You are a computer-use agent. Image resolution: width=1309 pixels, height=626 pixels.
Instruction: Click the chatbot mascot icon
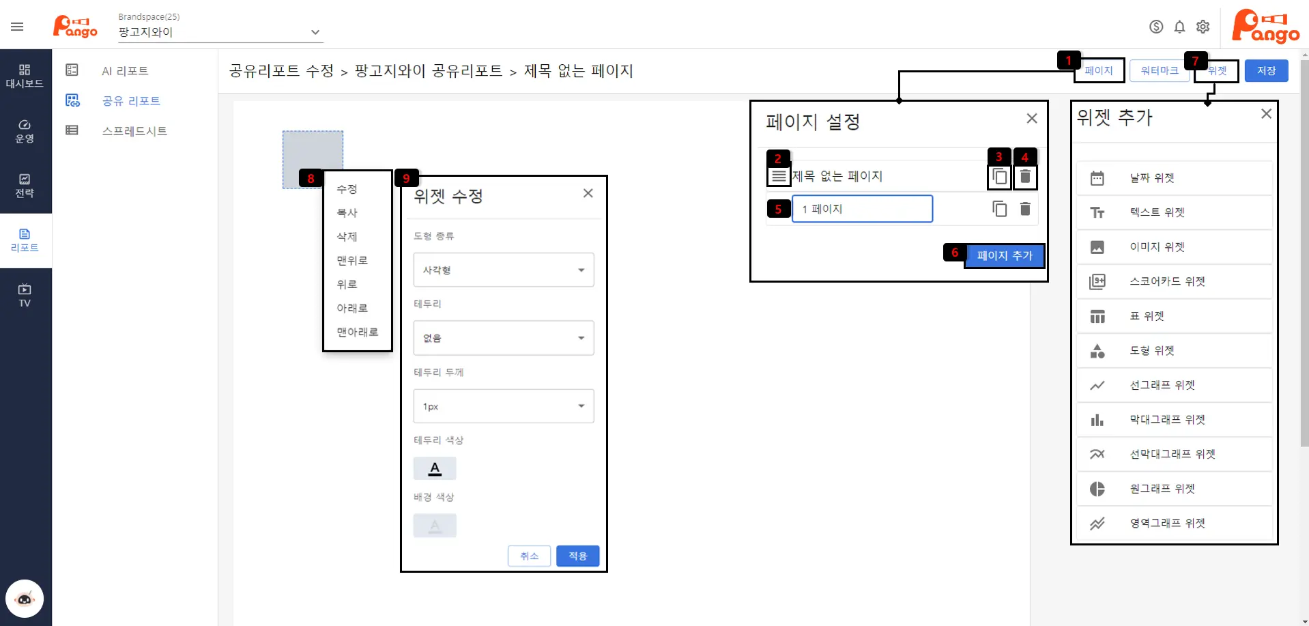(x=25, y=599)
